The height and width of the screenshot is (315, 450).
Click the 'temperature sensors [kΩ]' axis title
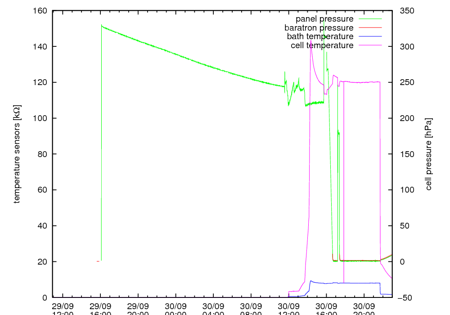17,154
